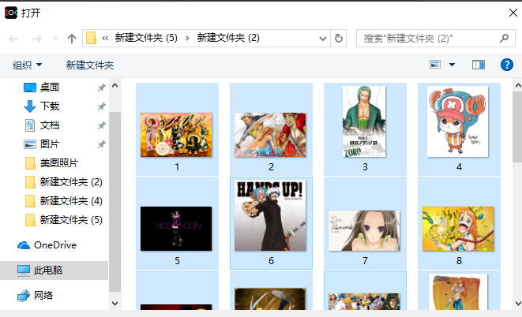Toggle the preview pane

pos(479,65)
